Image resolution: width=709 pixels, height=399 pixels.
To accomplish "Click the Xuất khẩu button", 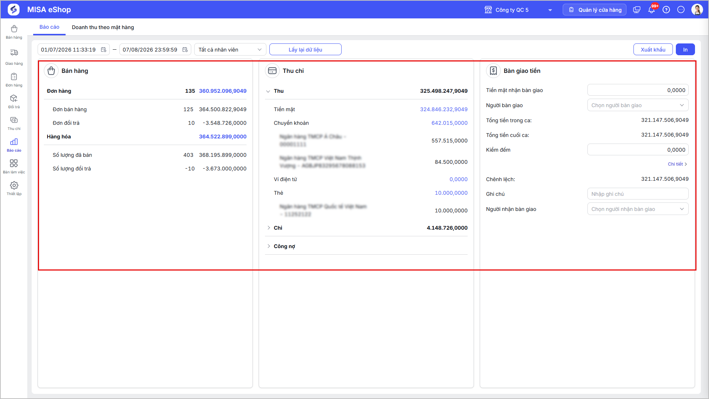I will coord(653,50).
